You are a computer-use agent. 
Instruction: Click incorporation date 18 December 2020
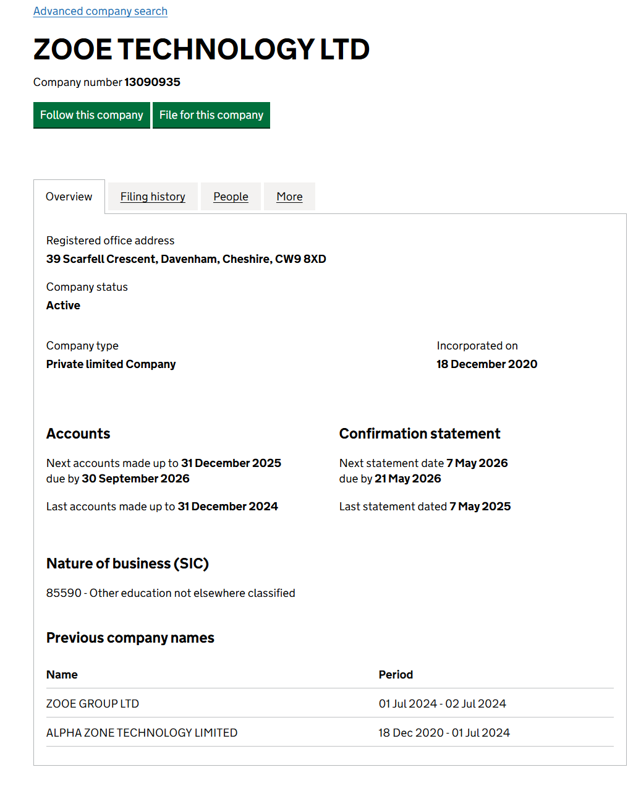click(487, 364)
